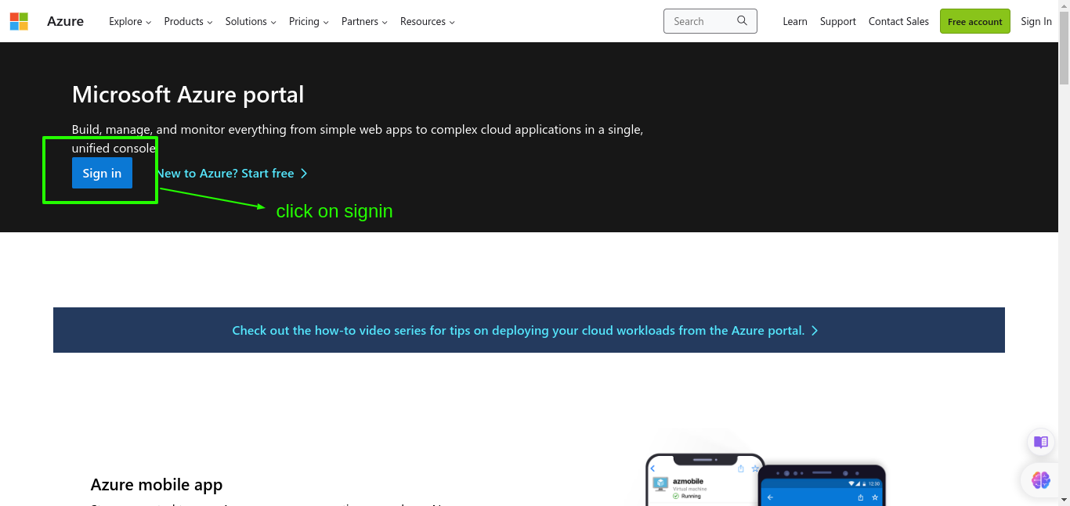Open the purple book widget bottom right
This screenshot has height=506, width=1070.
(1040, 442)
